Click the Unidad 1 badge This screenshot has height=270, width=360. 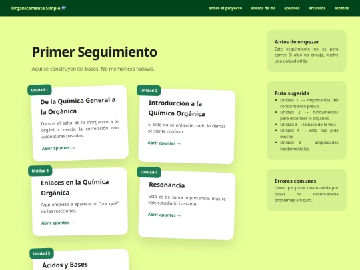[x=39, y=90]
